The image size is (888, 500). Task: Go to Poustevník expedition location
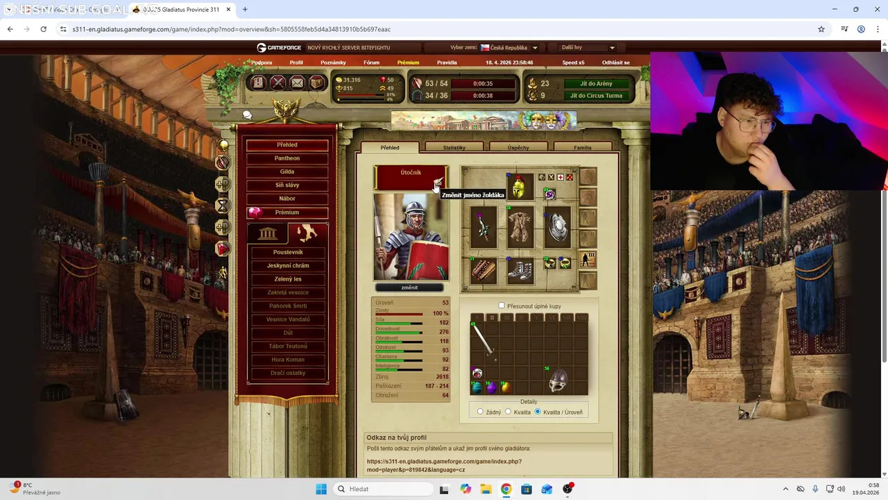[x=288, y=252]
